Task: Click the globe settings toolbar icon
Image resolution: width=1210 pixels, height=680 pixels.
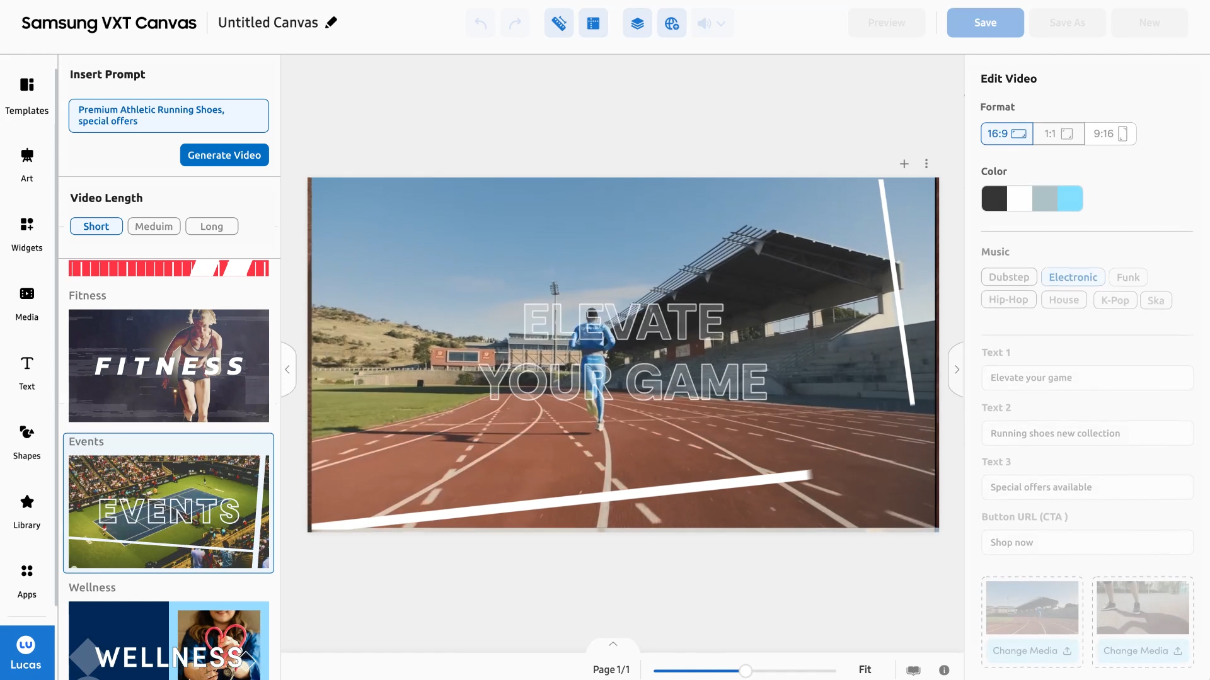Action: tap(672, 23)
